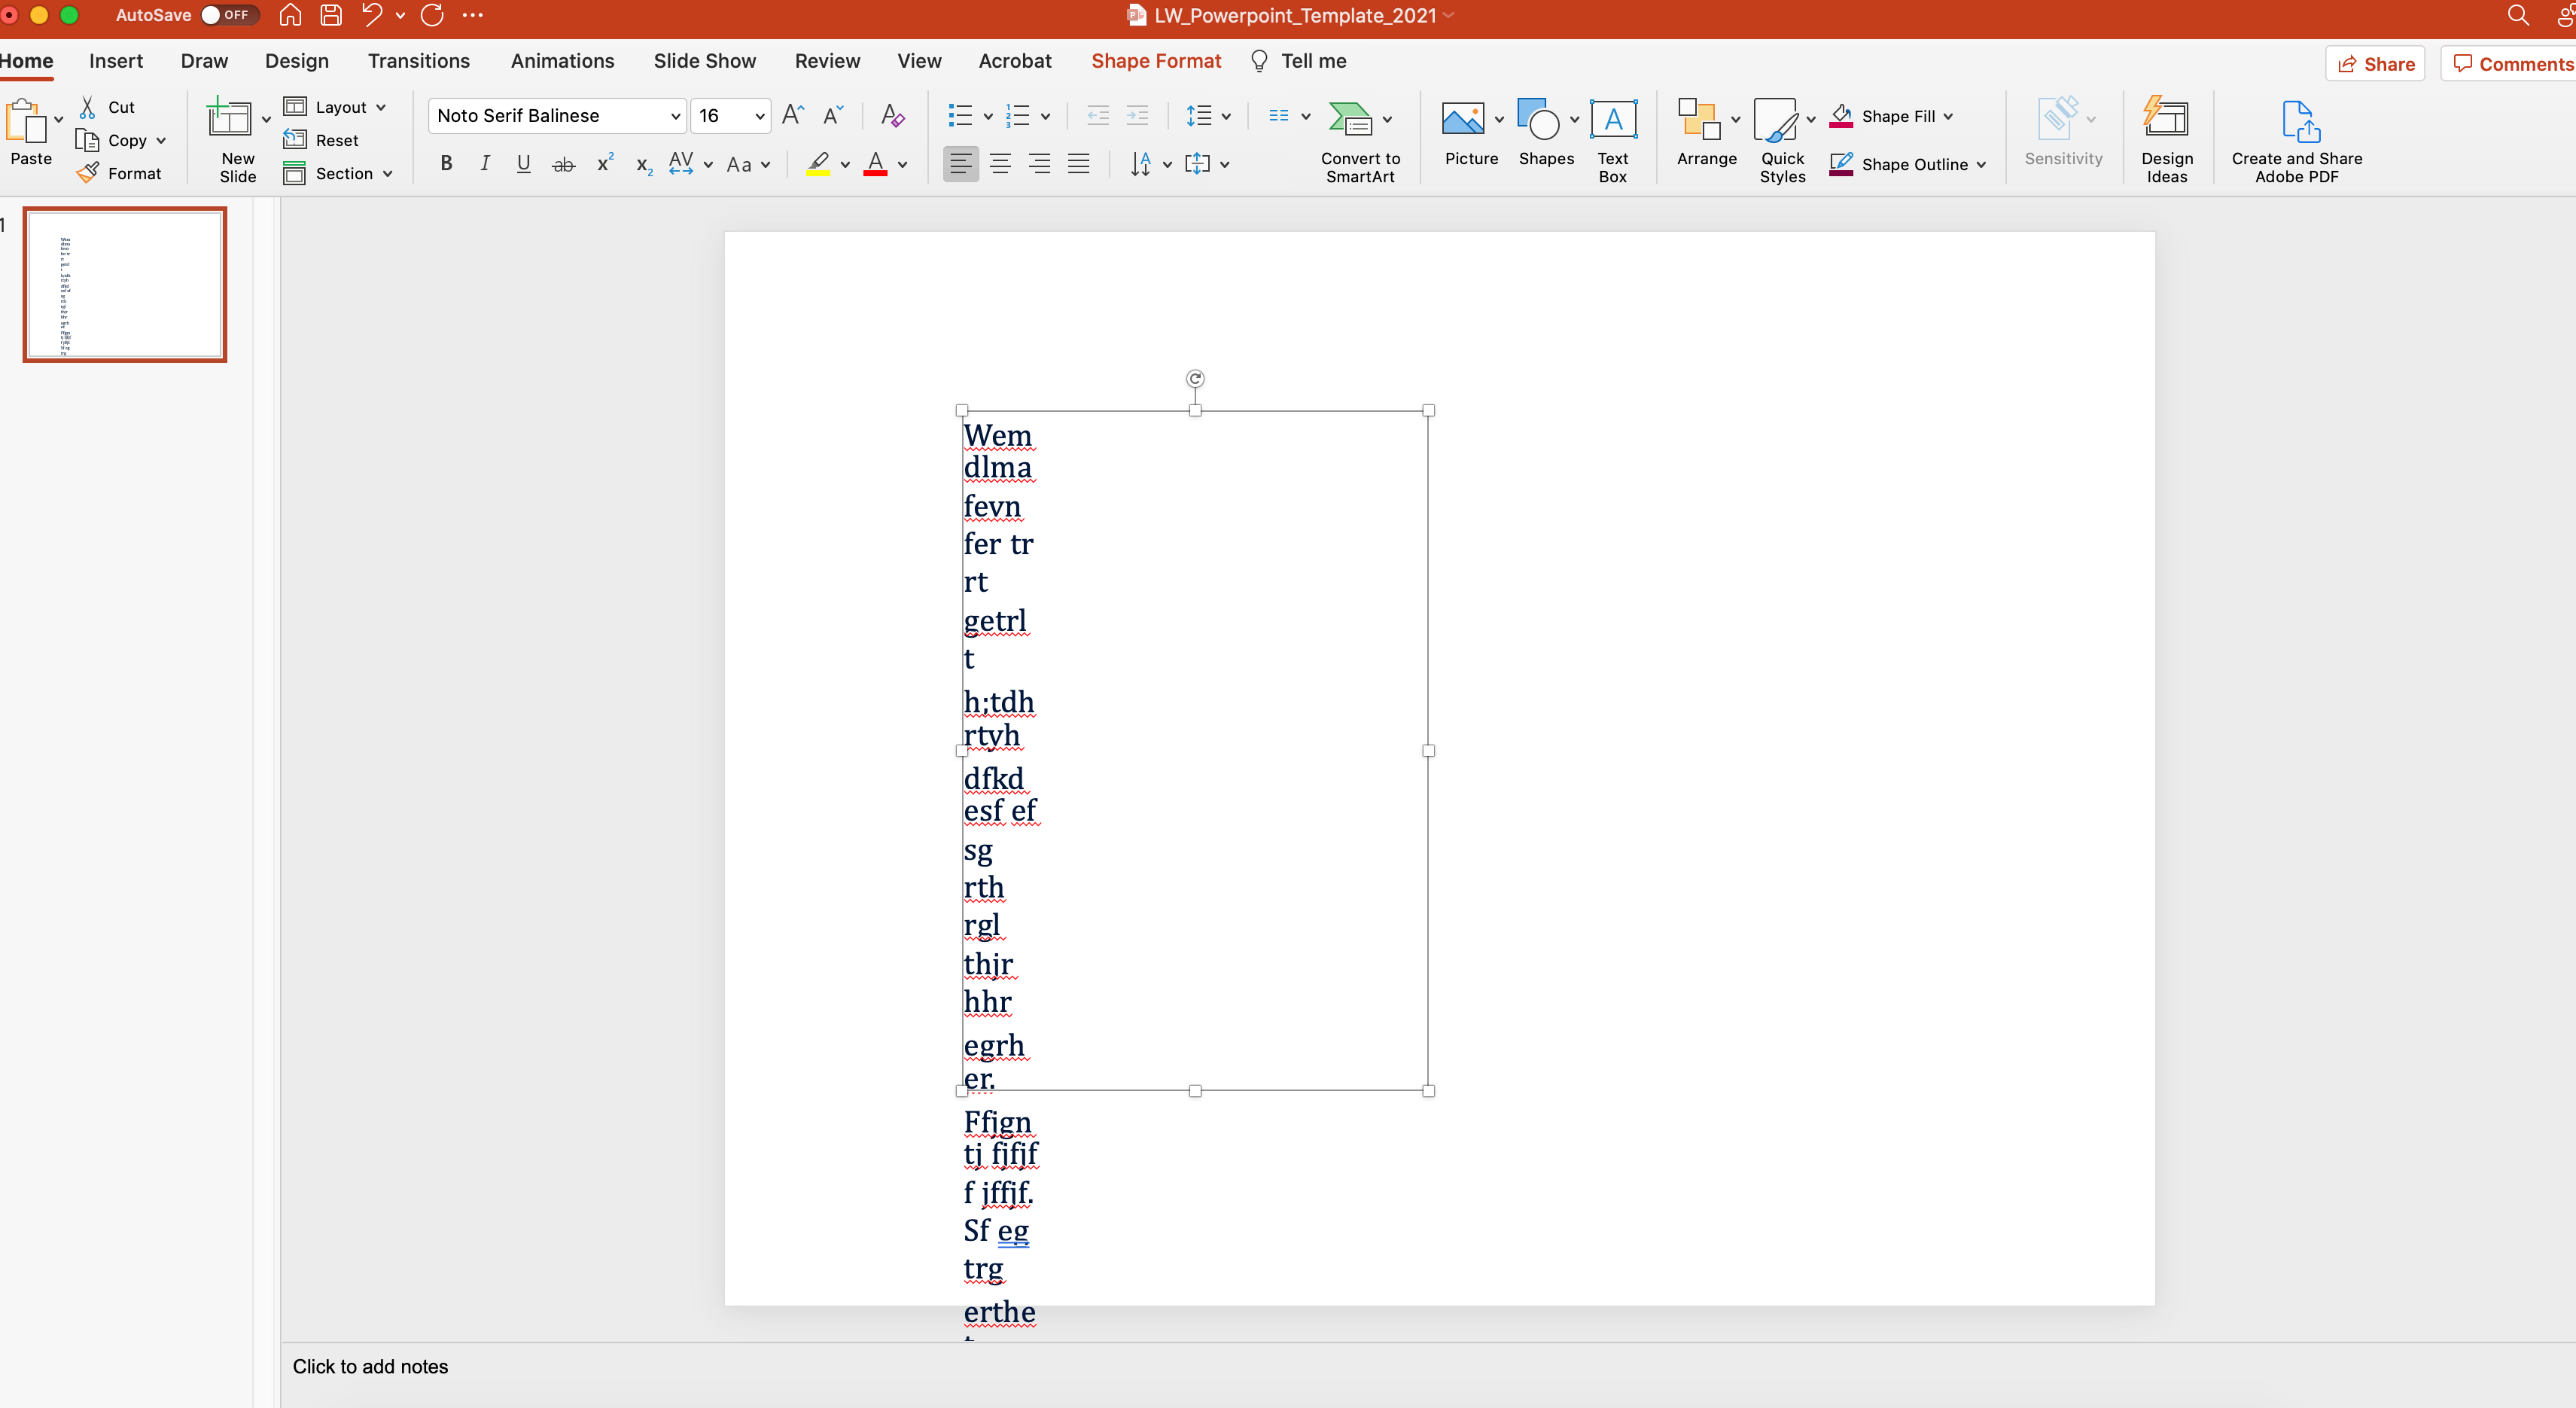Image resolution: width=2576 pixels, height=1408 pixels.
Task: Open the font name dropdown
Action: [675, 116]
